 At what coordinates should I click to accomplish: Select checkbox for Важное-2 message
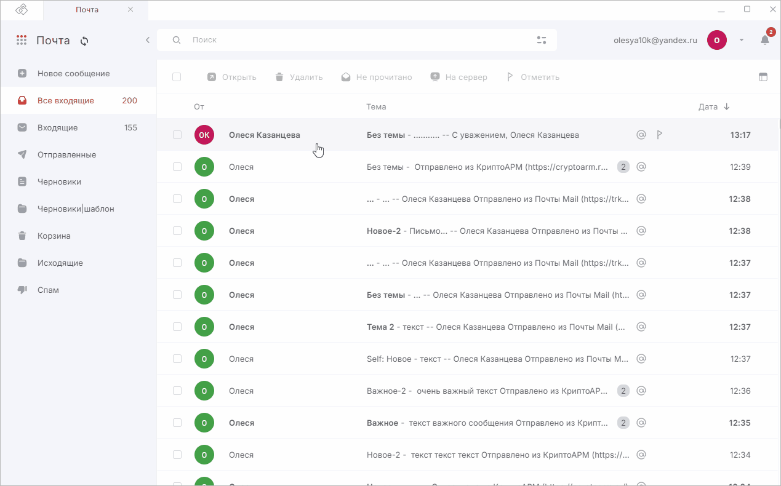pos(177,391)
